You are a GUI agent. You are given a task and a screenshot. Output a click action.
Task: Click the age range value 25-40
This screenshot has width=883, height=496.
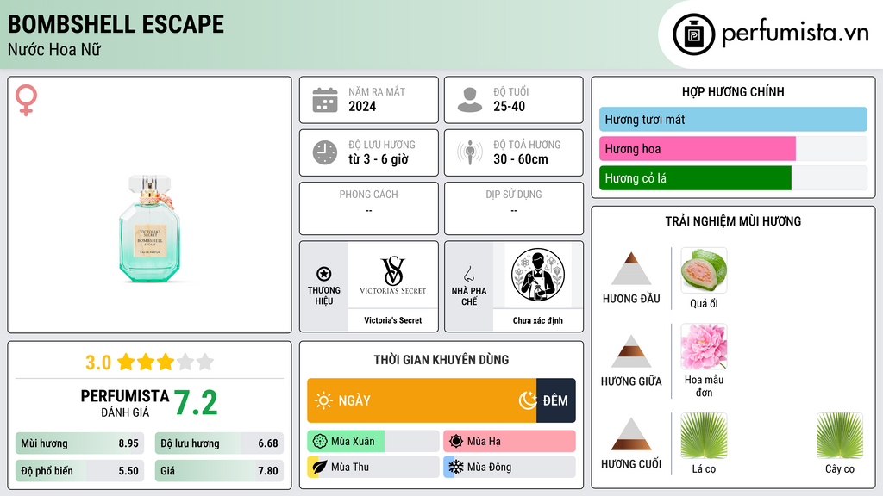click(x=509, y=106)
